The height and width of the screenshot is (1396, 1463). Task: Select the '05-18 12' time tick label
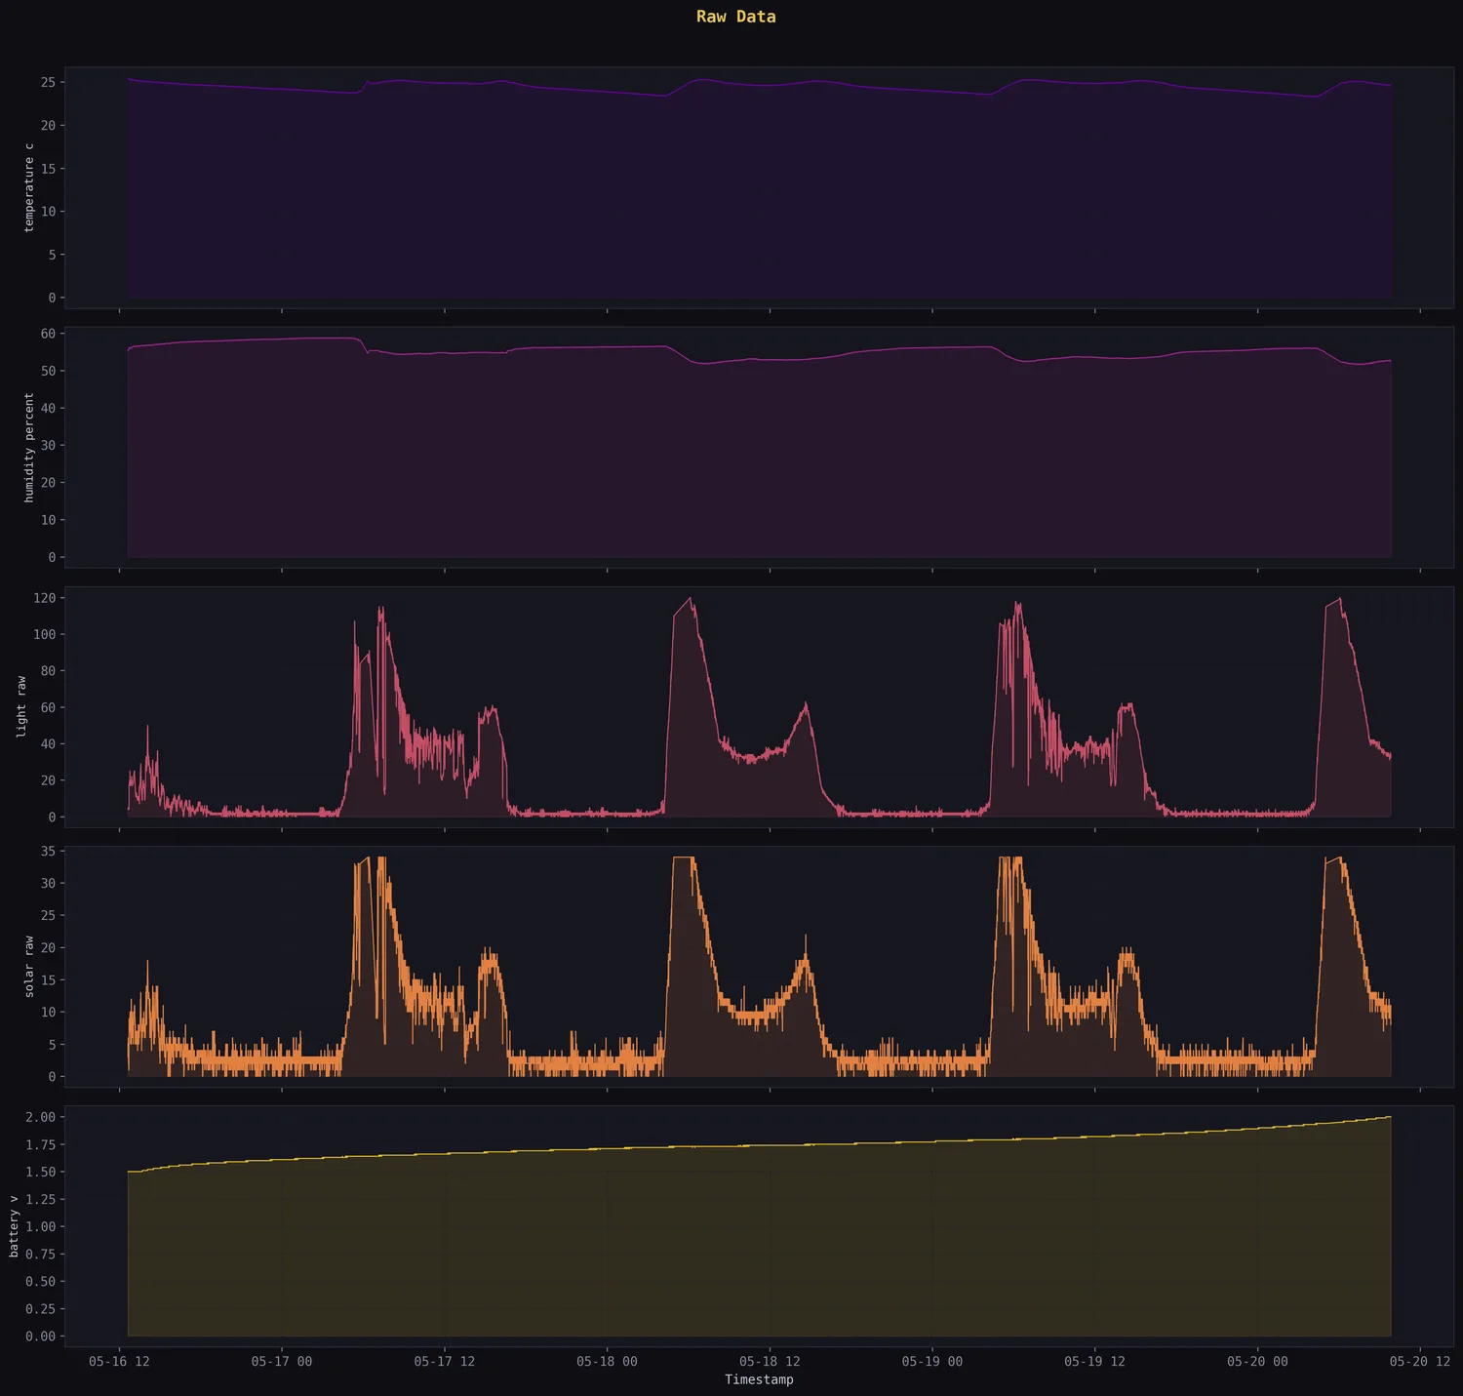click(x=770, y=1361)
